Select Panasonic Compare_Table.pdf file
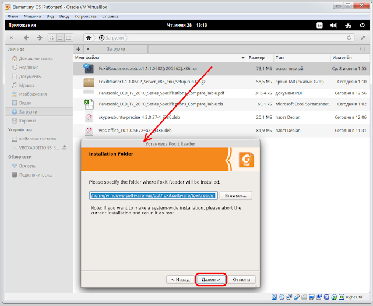Image resolution: width=373 pixels, height=306 pixels. click(x=221, y=93)
